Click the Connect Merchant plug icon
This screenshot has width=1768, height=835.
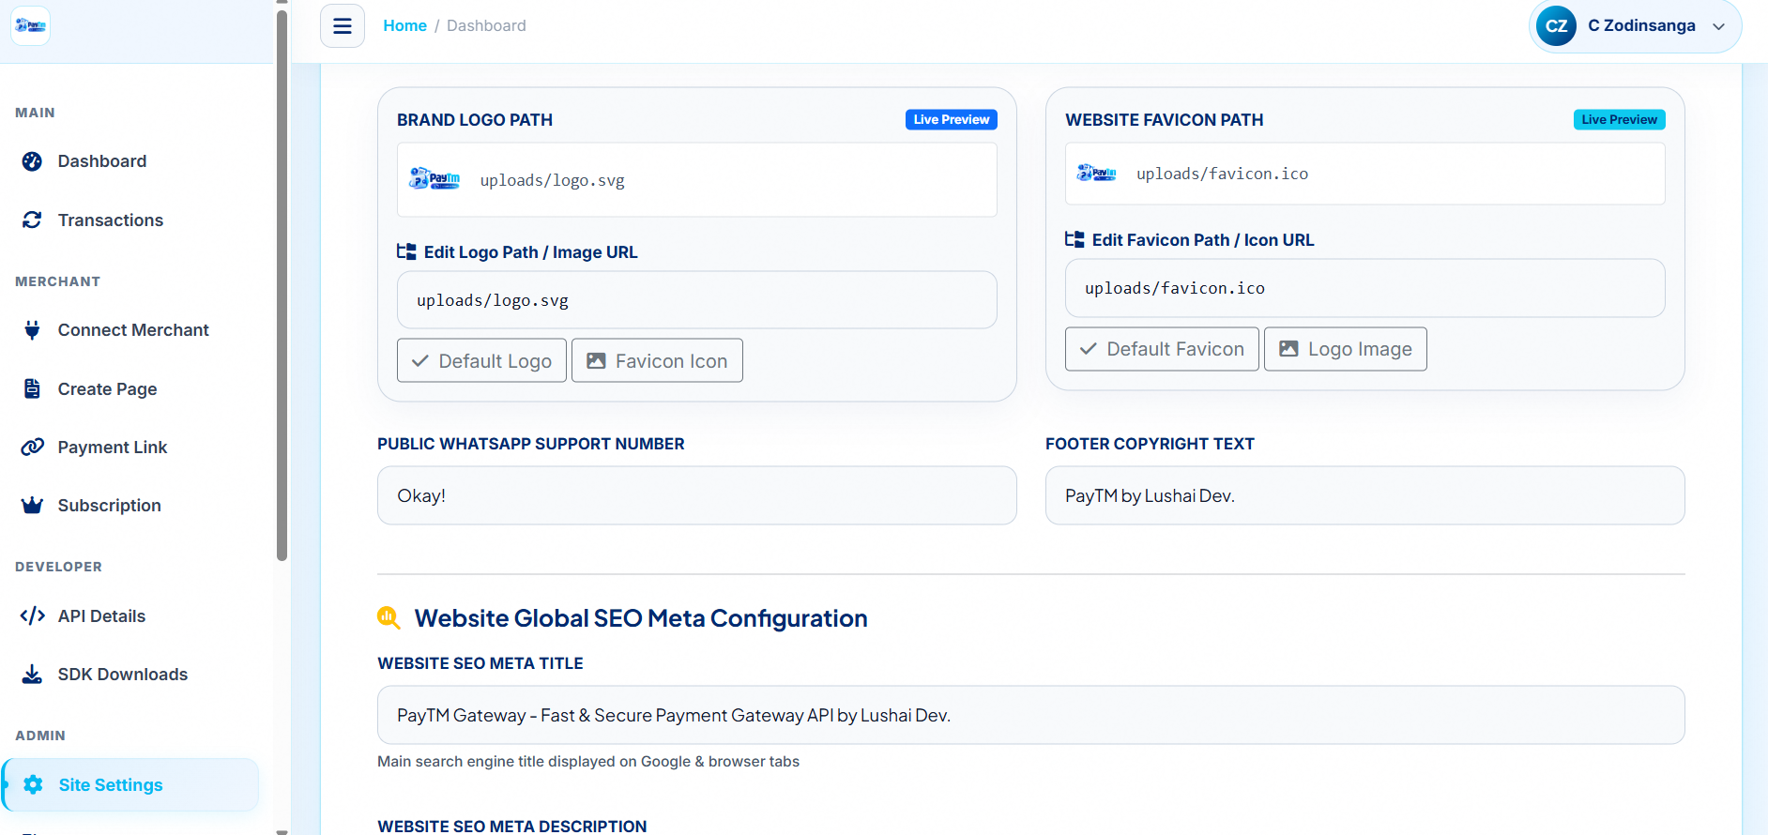32,330
